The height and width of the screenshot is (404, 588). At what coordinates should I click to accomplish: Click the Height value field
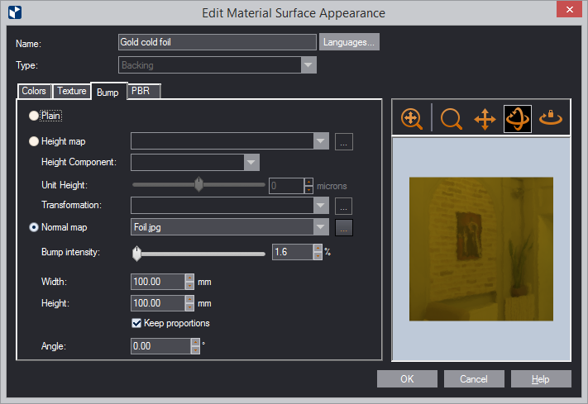click(158, 303)
